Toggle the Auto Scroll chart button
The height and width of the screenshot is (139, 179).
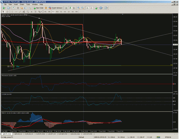coord(87,8)
